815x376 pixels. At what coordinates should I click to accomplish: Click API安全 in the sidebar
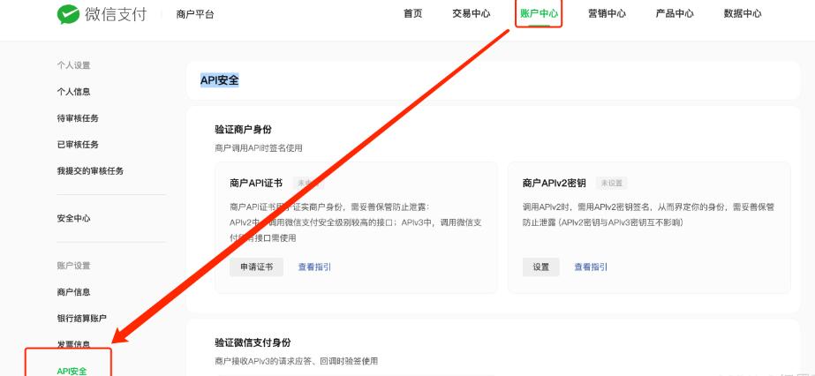tap(72, 371)
